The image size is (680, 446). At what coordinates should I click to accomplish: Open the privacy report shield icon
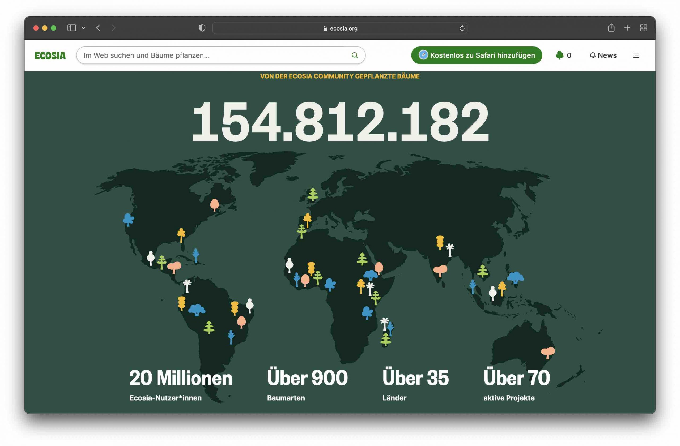(x=202, y=28)
